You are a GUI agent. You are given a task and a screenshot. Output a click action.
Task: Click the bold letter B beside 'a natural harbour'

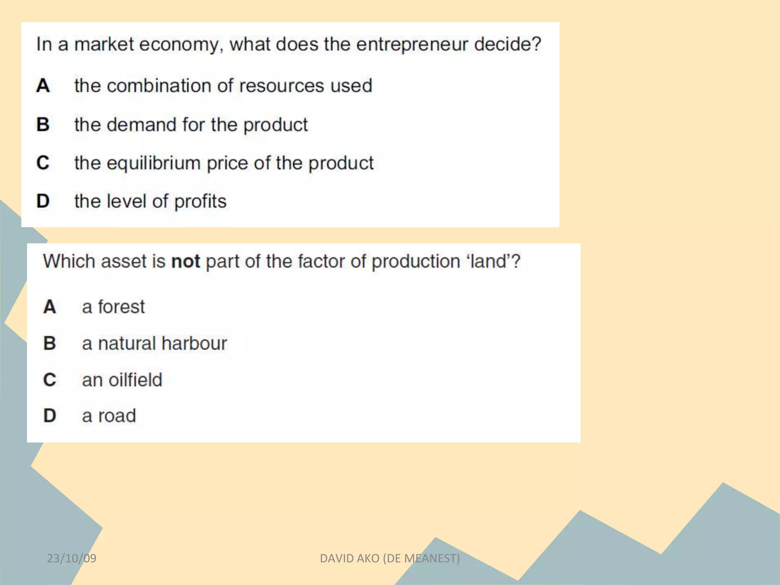(x=50, y=344)
